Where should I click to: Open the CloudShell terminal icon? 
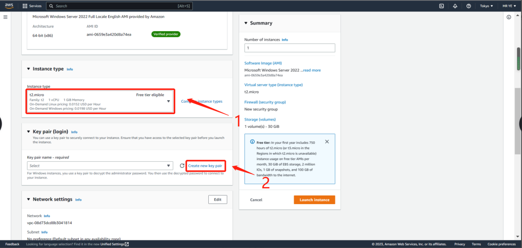click(x=441, y=6)
